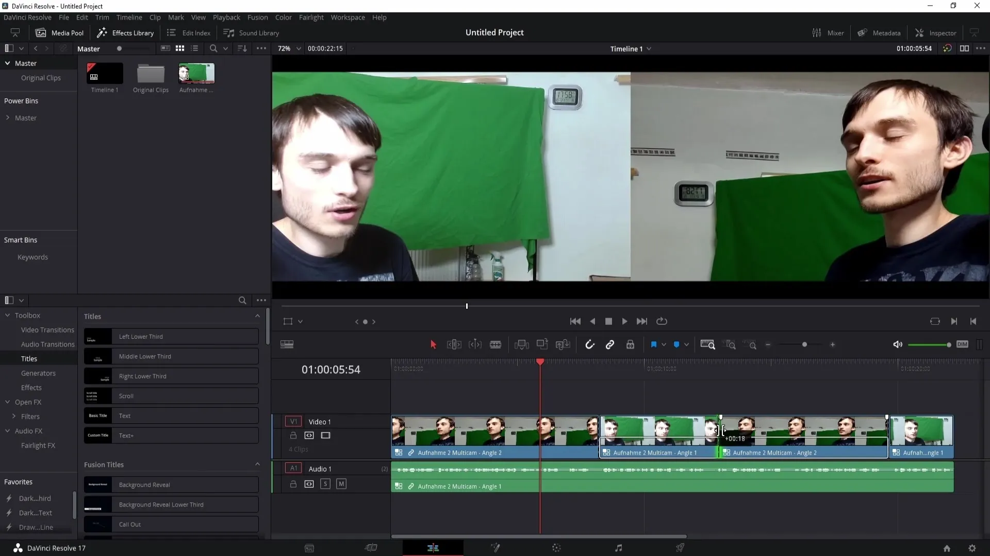Collapse the Titles section
Viewport: 990px width, 556px height.
pyautogui.click(x=257, y=316)
